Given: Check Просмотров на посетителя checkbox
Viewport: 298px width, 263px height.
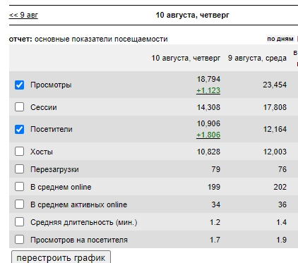Looking at the screenshot, I should tap(19, 240).
